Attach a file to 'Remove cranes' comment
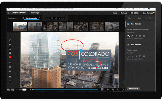 [136, 56]
